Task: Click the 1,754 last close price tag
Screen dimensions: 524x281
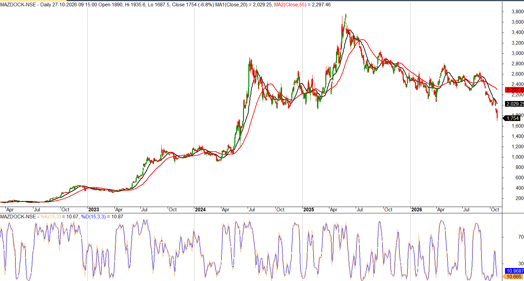Action: tap(512, 118)
